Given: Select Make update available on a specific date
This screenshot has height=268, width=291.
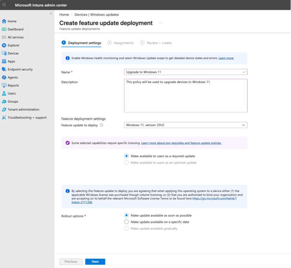Looking at the screenshot, I should [x=126, y=222].
